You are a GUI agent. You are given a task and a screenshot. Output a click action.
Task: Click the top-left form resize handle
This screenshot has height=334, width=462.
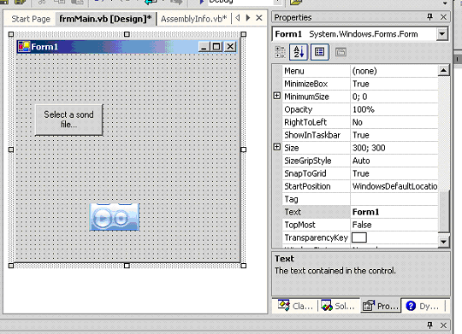coord(11,34)
